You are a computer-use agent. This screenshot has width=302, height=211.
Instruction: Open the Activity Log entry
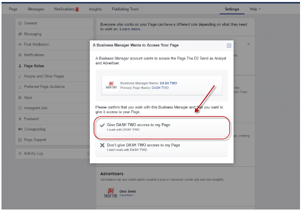pos(53,153)
